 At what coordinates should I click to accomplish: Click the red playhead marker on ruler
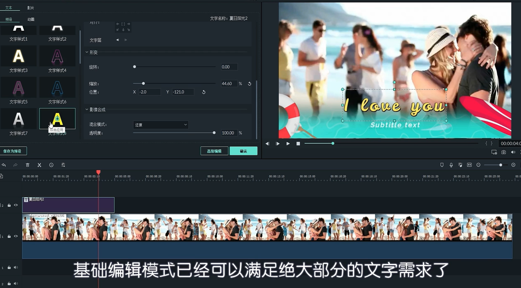[99, 172]
